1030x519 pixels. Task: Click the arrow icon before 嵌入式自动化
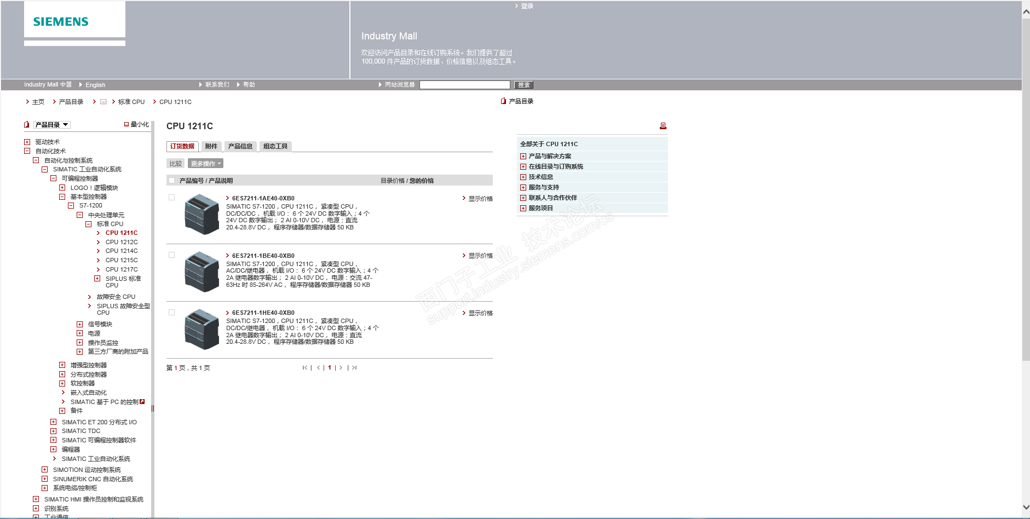coord(64,393)
